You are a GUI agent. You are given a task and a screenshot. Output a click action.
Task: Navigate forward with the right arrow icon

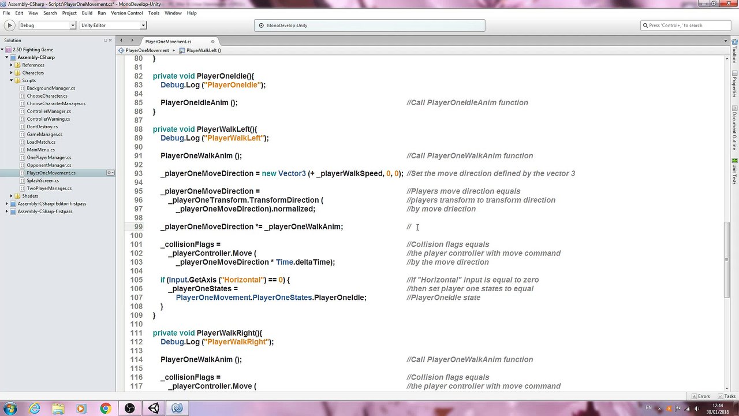132,40
